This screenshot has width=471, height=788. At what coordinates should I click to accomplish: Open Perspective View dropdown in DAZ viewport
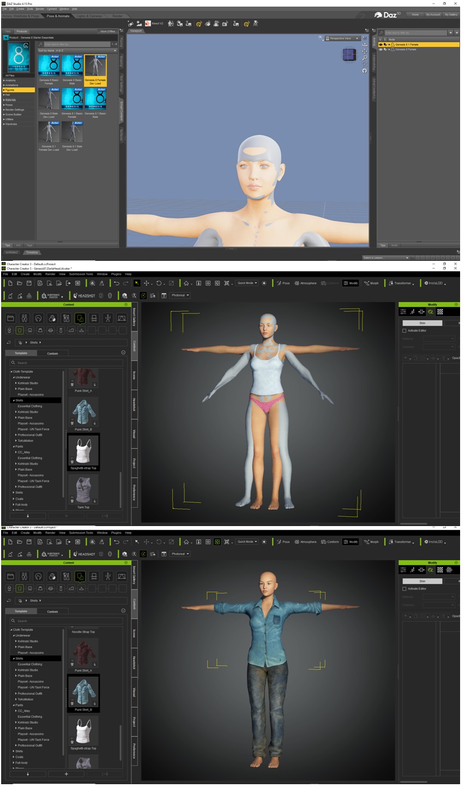click(343, 38)
